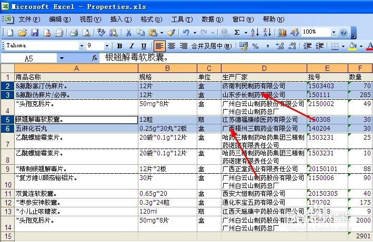Sort ascending with the A-Z icon

[x=255, y=33]
